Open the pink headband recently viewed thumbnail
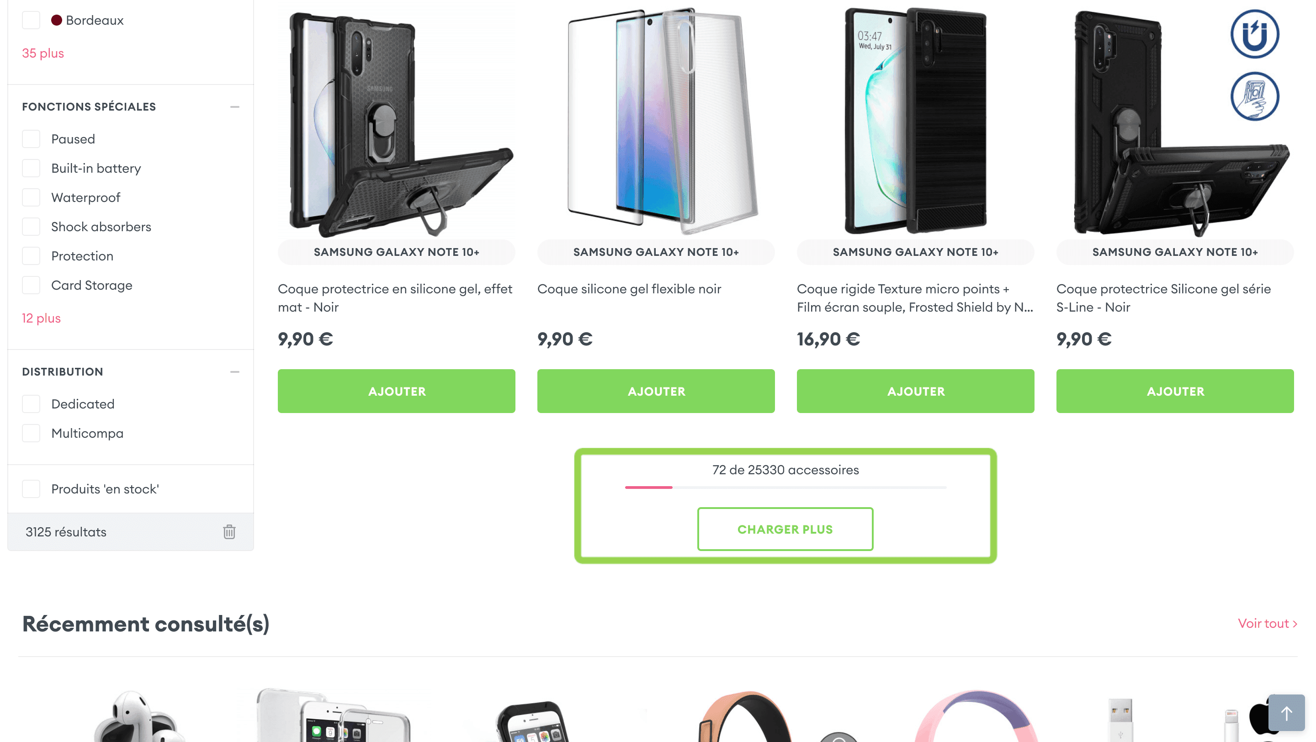 click(x=976, y=715)
